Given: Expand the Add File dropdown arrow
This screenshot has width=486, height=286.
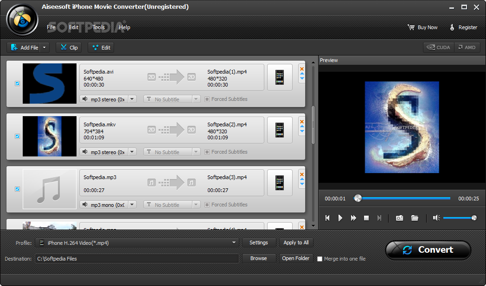Looking at the screenshot, I should pos(45,47).
